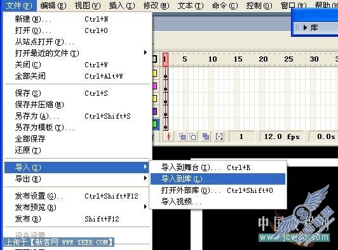
Task: Open the 发布预览 submenu
Action: tap(77, 207)
